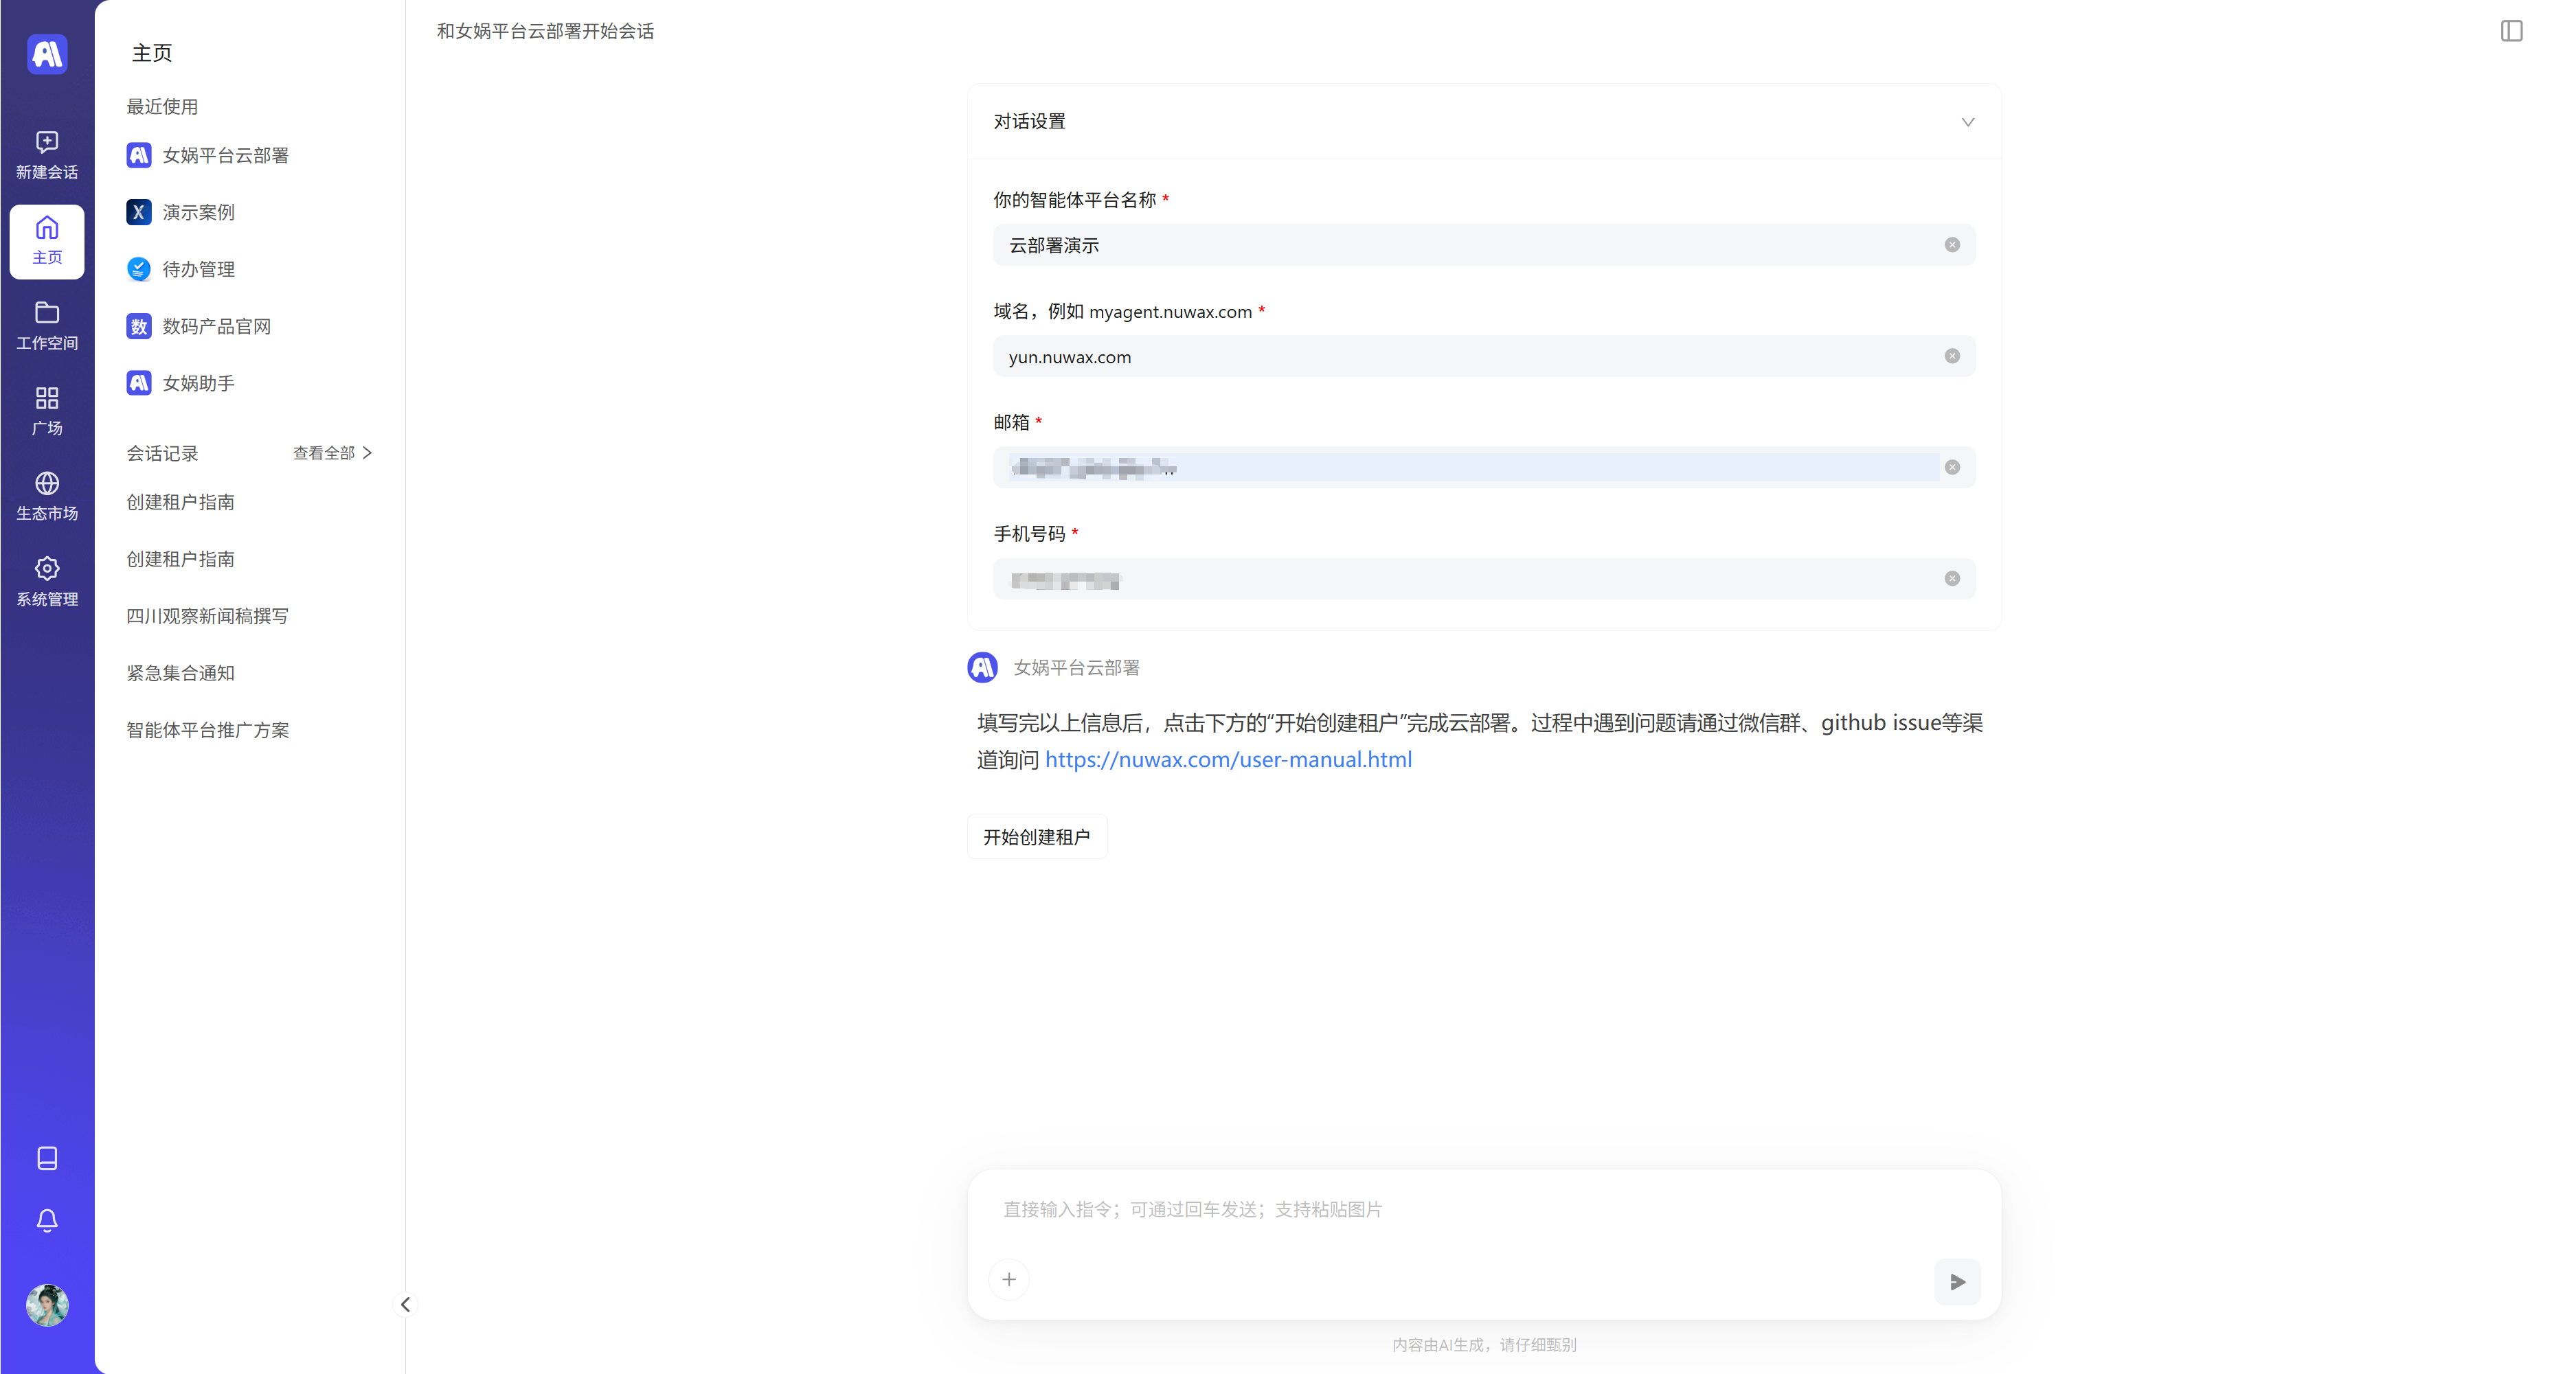Clear the yun.nuwax.com domain field
2576x1374 pixels.
[x=1952, y=356]
